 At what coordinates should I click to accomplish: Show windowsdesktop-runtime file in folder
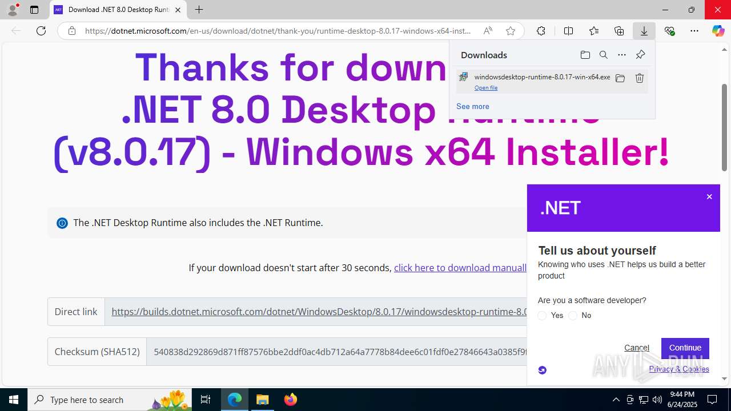620,78
